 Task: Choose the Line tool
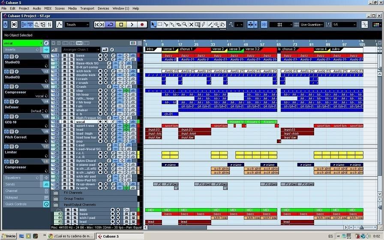(210, 24)
